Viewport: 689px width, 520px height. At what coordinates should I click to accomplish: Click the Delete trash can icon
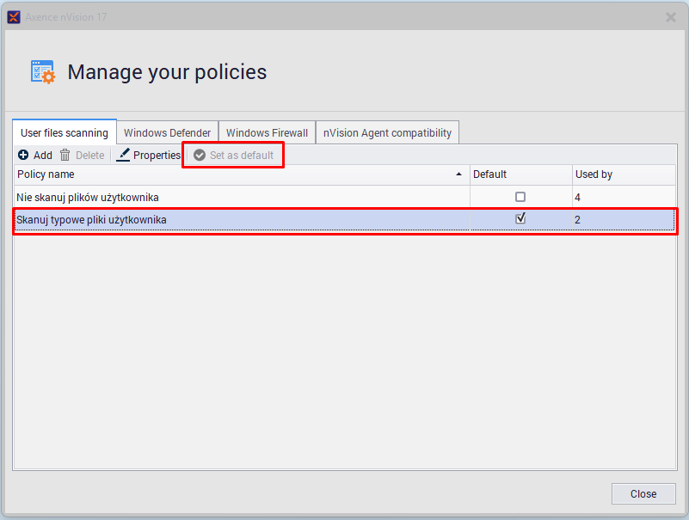click(x=65, y=155)
